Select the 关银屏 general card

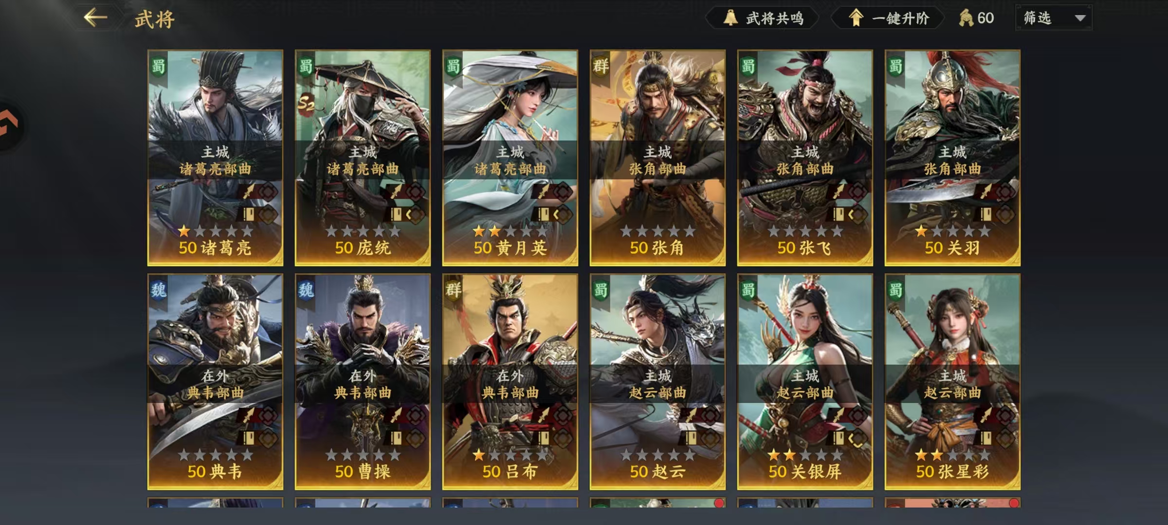(x=805, y=382)
